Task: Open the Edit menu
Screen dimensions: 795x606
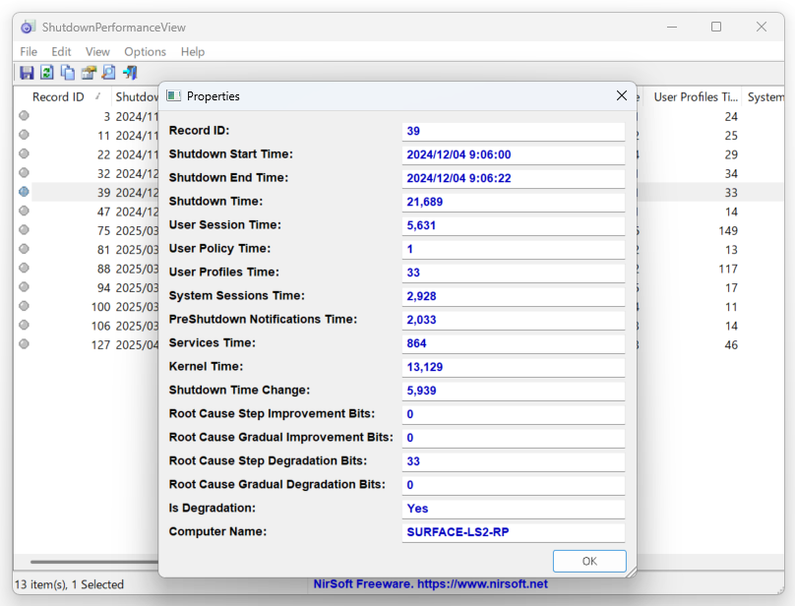Action: 61,52
